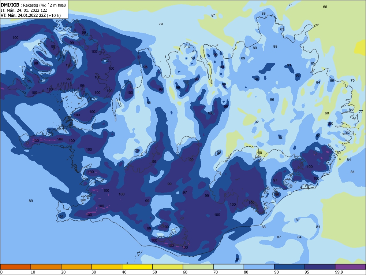Click the color scale label '50'

point(155,272)
